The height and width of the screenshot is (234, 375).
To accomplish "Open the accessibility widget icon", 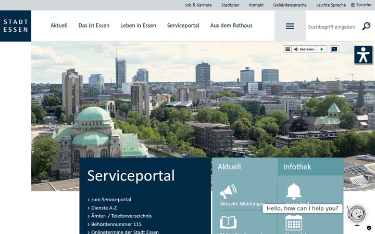I will point(363,55).
